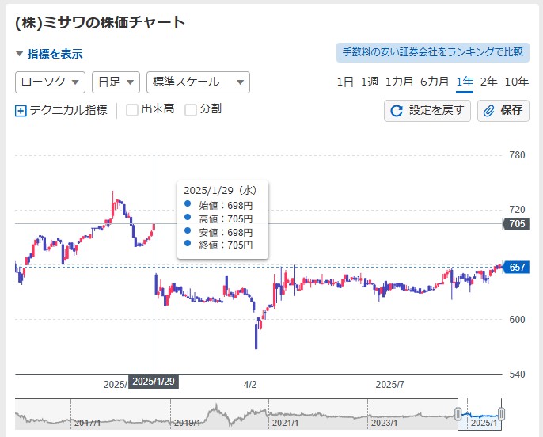Click the 設定を戻す button
This screenshot has height=437, width=543.
click(x=427, y=111)
